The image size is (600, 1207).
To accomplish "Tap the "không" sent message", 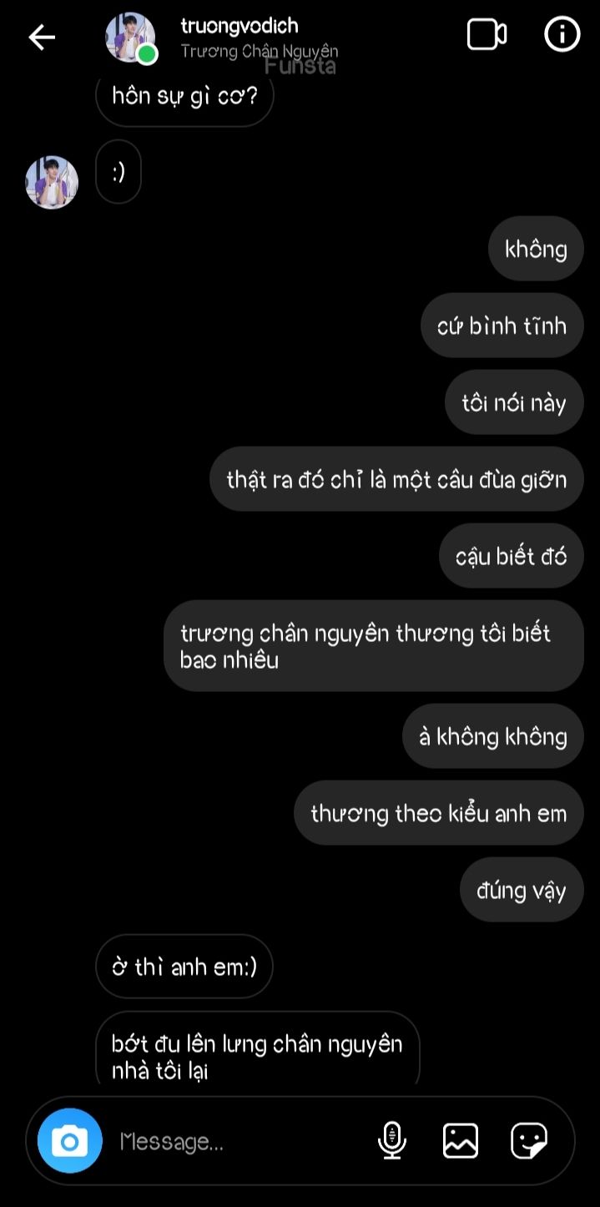I will click(x=536, y=249).
